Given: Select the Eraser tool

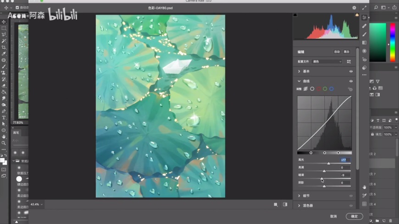Looking at the screenshot, I should pyautogui.click(x=4, y=86).
